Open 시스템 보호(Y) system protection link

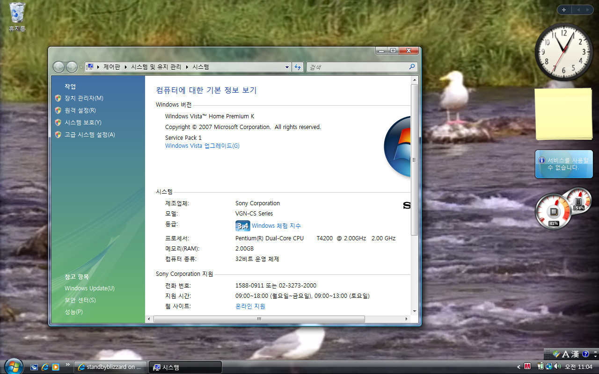click(x=83, y=122)
